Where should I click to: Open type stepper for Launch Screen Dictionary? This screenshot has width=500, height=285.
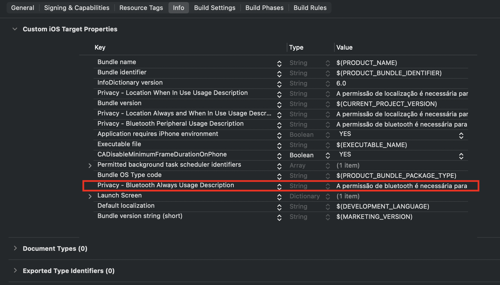[328, 196]
